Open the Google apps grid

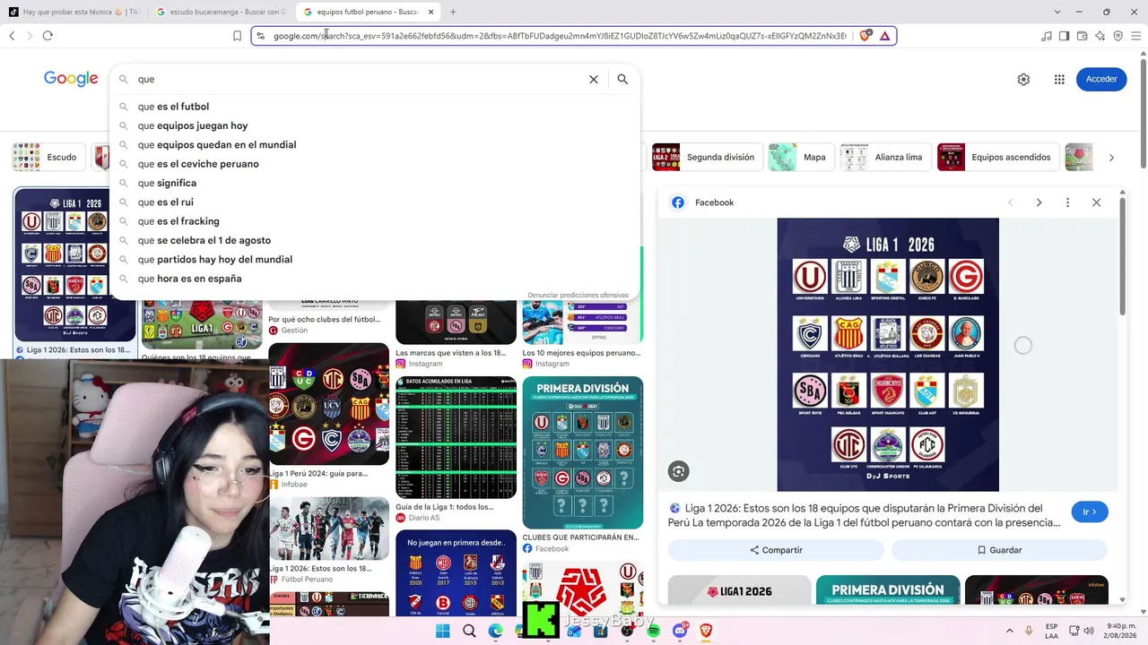coord(1059,79)
